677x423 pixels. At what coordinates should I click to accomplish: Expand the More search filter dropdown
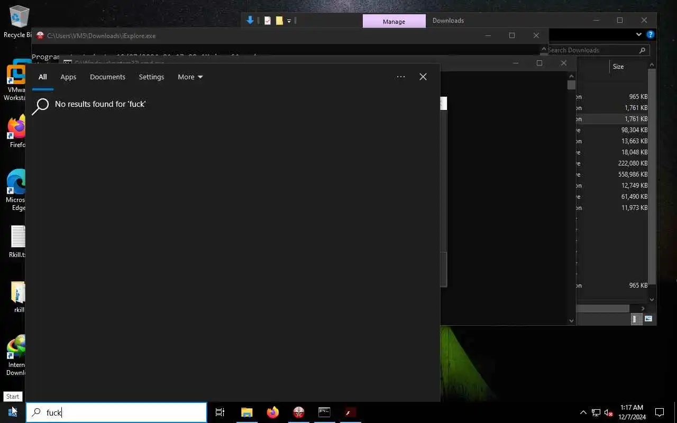pyautogui.click(x=190, y=77)
